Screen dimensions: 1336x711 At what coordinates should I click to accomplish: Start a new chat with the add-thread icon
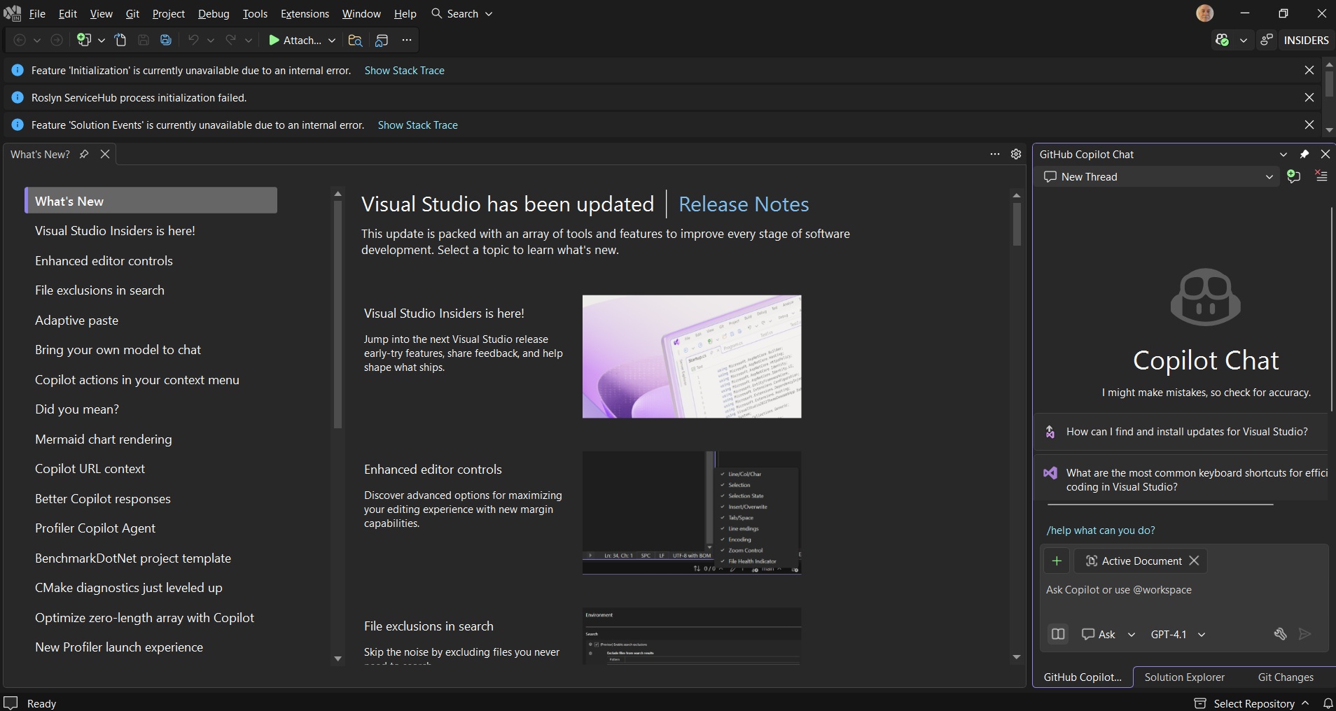point(1294,177)
